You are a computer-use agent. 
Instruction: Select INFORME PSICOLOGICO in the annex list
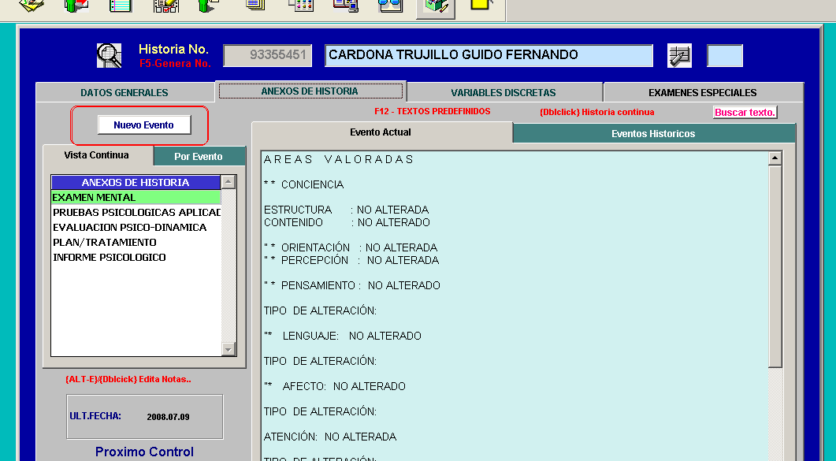(136, 257)
